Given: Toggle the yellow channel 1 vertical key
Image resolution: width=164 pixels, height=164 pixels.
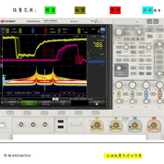Looking at the screenshot, I should tap(119, 94).
